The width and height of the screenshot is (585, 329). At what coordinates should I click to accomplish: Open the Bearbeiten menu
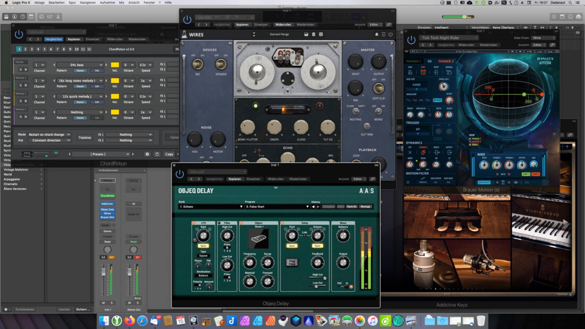(x=57, y=3)
